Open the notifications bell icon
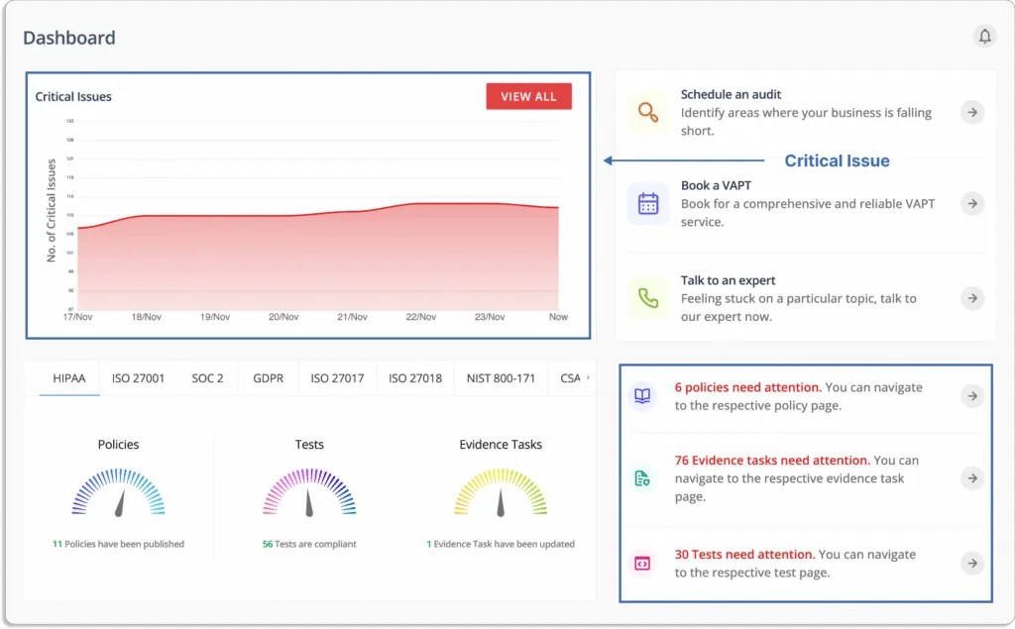This screenshot has width=1015, height=629. coord(984,37)
